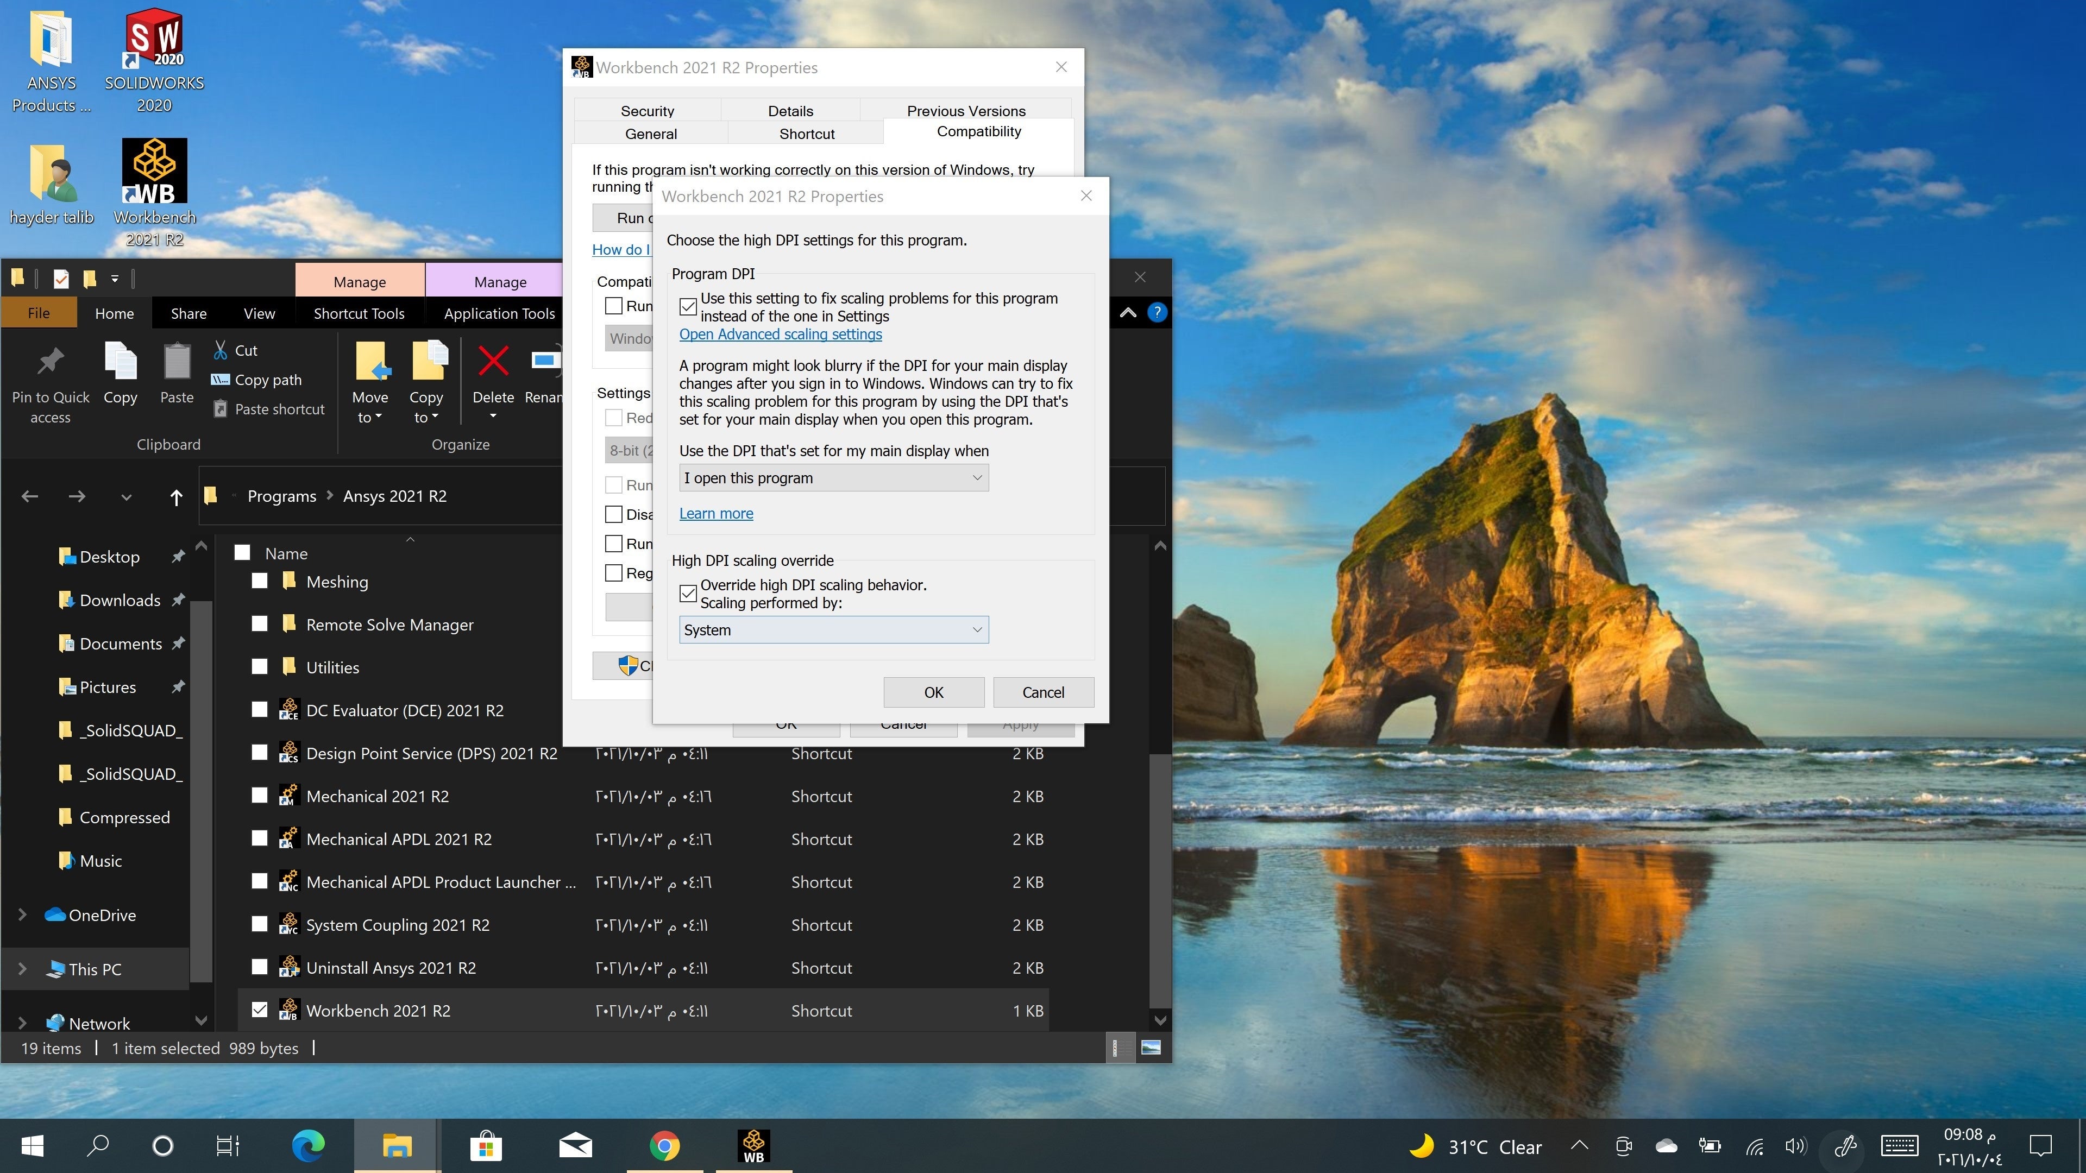The width and height of the screenshot is (2086, 1173).
Task: Select Workbench 2021 R2 desktop shortcut
Action: click(x=154, y=193)
